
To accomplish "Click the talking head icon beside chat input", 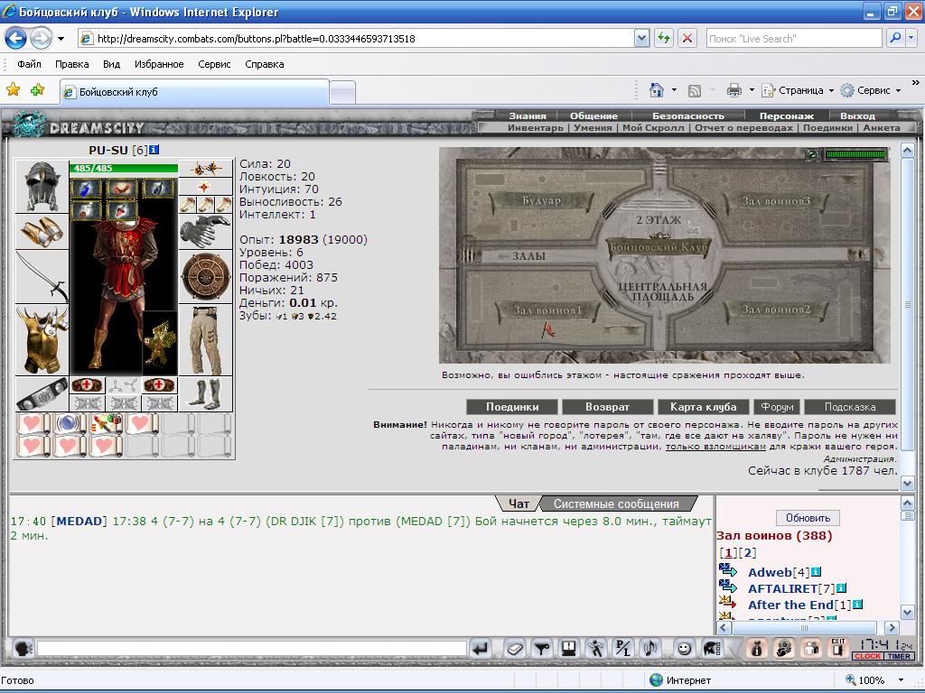I will click(23, 649).
